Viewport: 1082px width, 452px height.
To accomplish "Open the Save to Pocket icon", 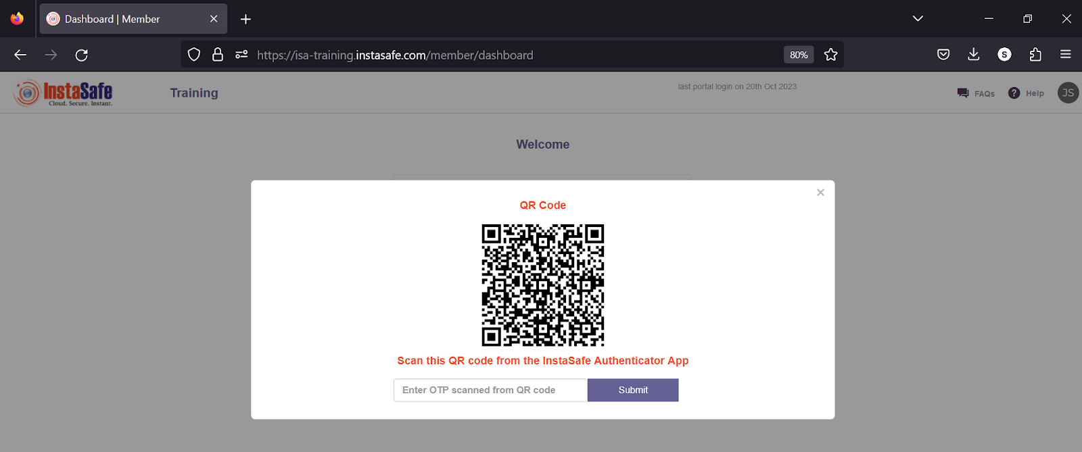I will pos(943,55).
